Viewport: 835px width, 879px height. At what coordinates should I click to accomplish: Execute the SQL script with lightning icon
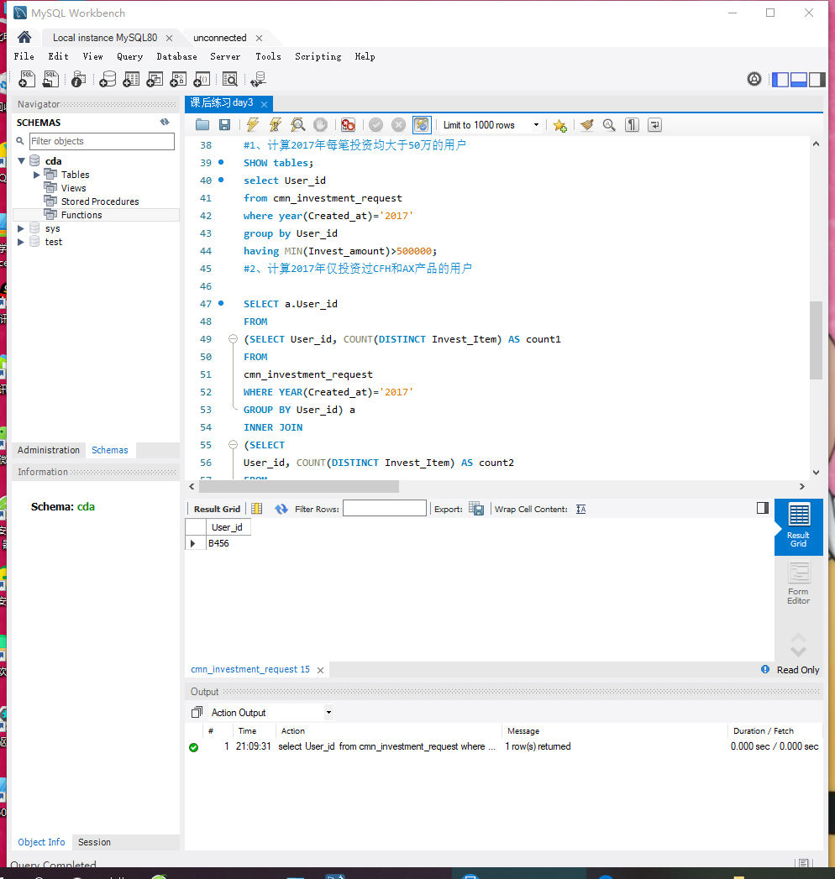coord(252,125)
